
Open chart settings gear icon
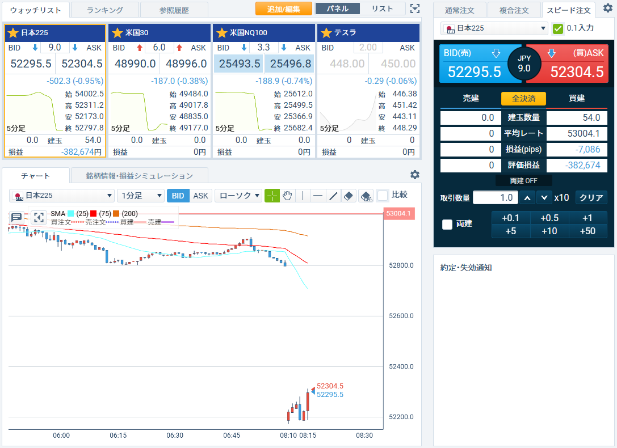[415, 175]
